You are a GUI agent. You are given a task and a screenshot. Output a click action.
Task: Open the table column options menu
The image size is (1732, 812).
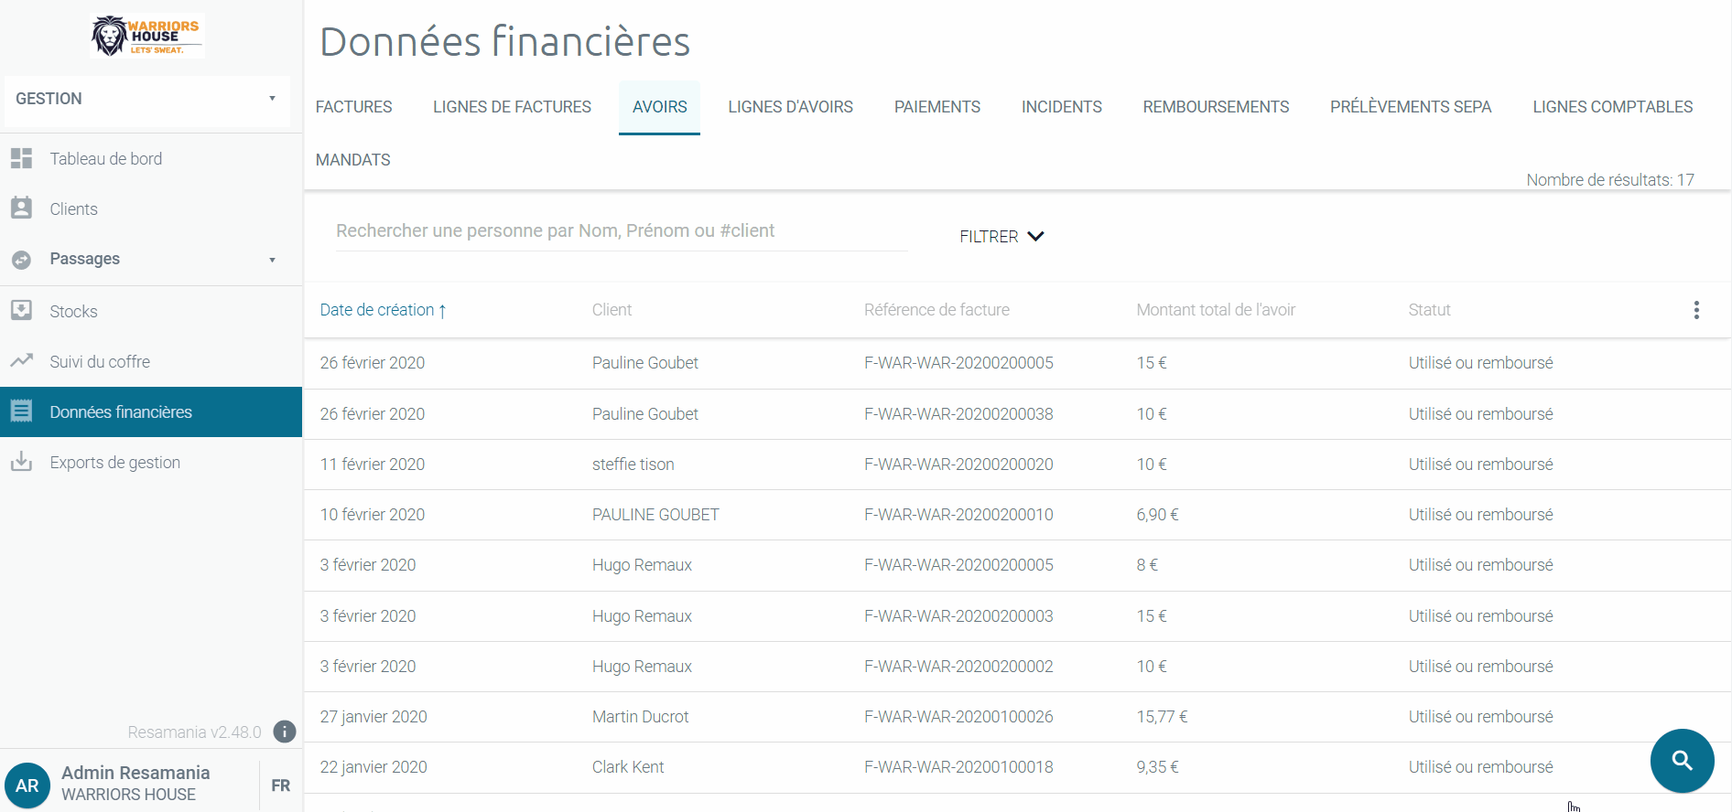(1696, 310)
